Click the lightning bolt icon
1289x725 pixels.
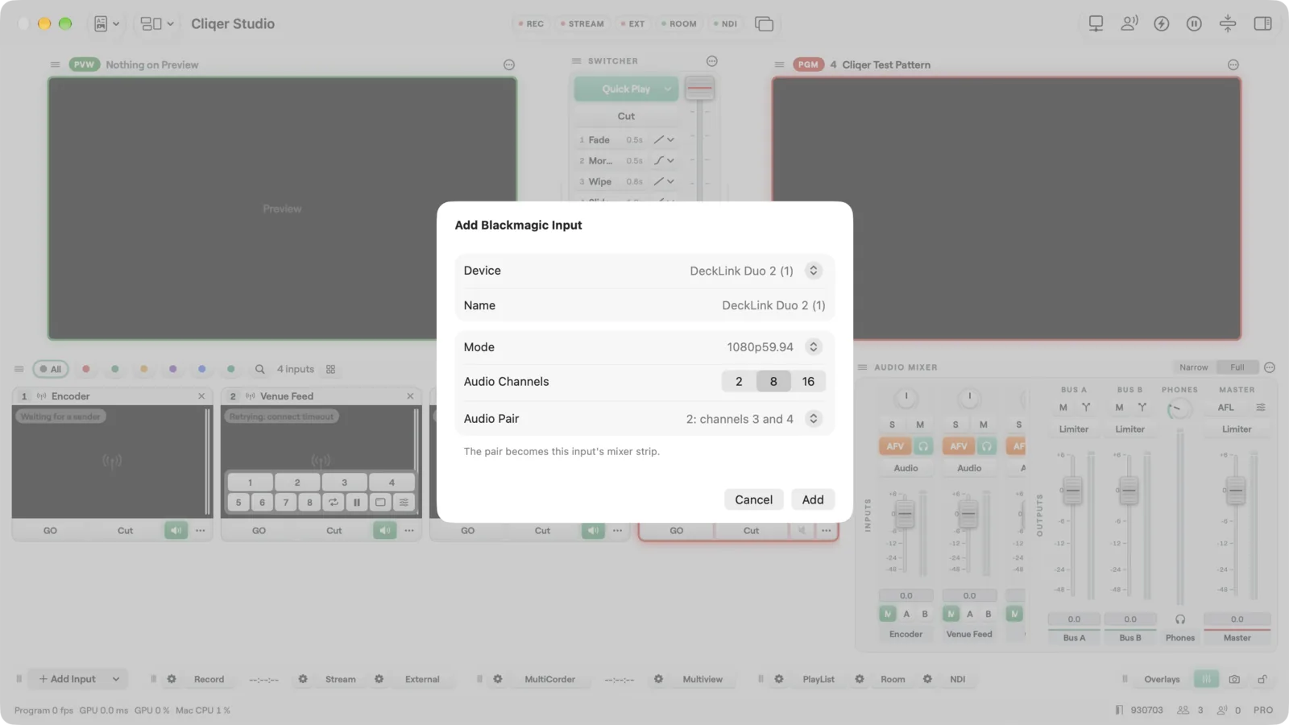pyautogui.click(x=1162, y=24)
